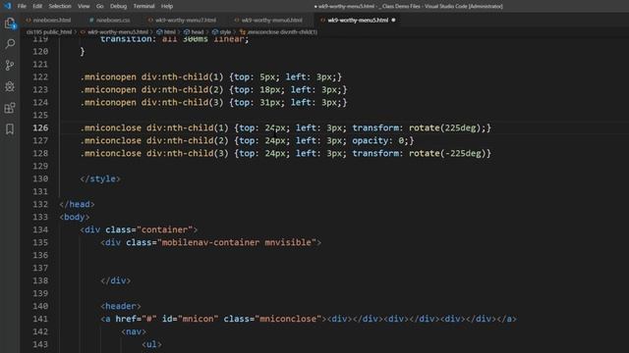Open the Search view in activity bar

[10, 44]
